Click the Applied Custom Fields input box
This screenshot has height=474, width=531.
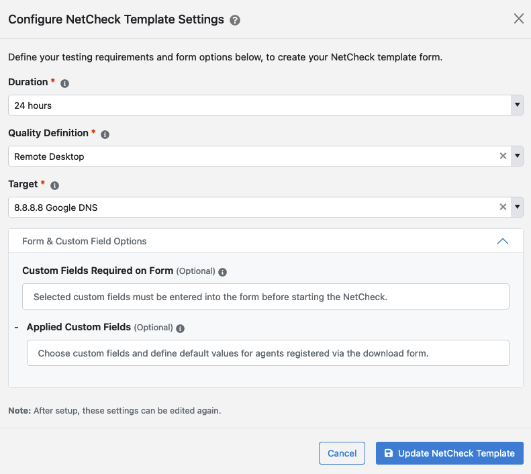click(x=267, y=352)
